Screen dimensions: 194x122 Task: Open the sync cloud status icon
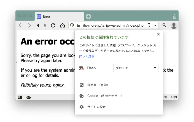pos(29,97)
